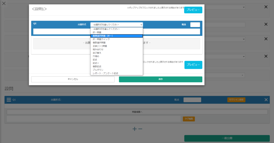
Task: Pick 択一問題クイック in the dropdown list
Action: click(117, 39)
